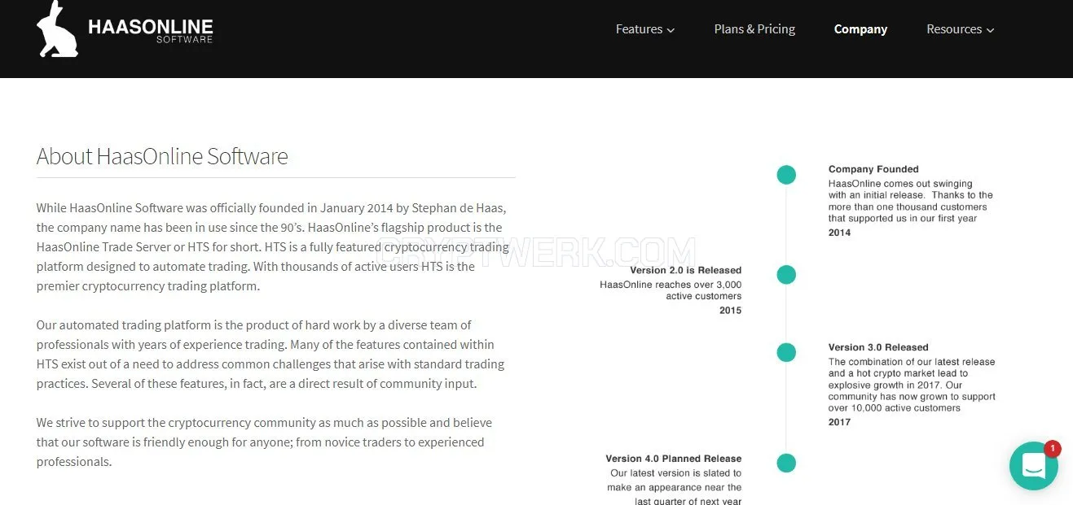Select the Version 4.0 Planned Release dot

coord(786,464)
